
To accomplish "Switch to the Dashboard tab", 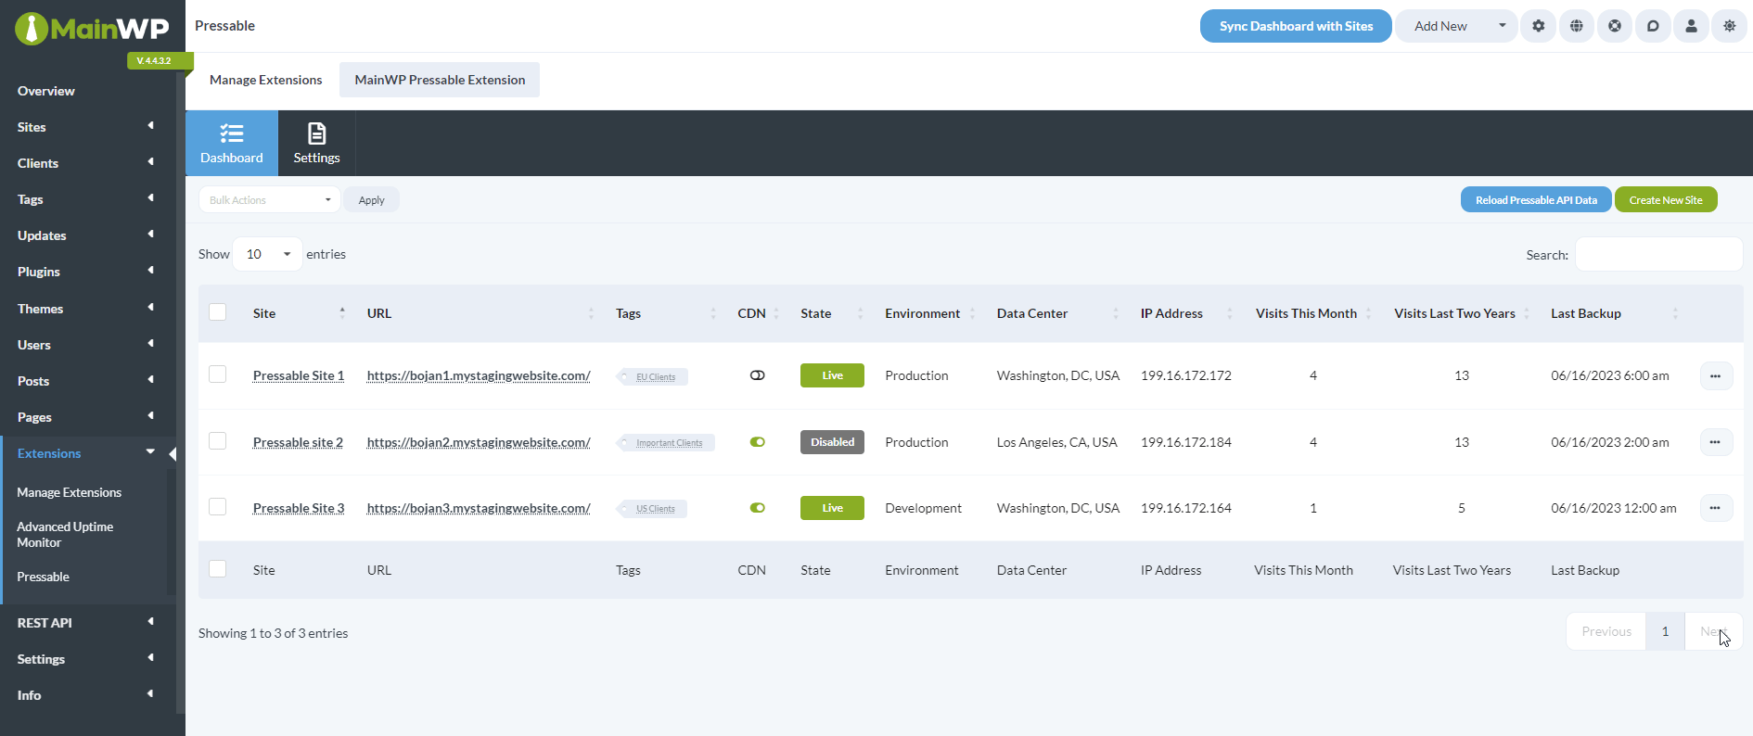I will 232,144.
